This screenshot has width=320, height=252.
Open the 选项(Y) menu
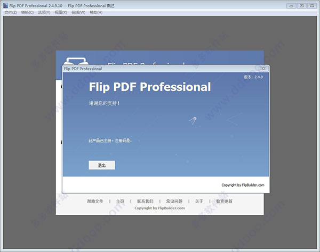pyautogui.click(x=44, y=12)
